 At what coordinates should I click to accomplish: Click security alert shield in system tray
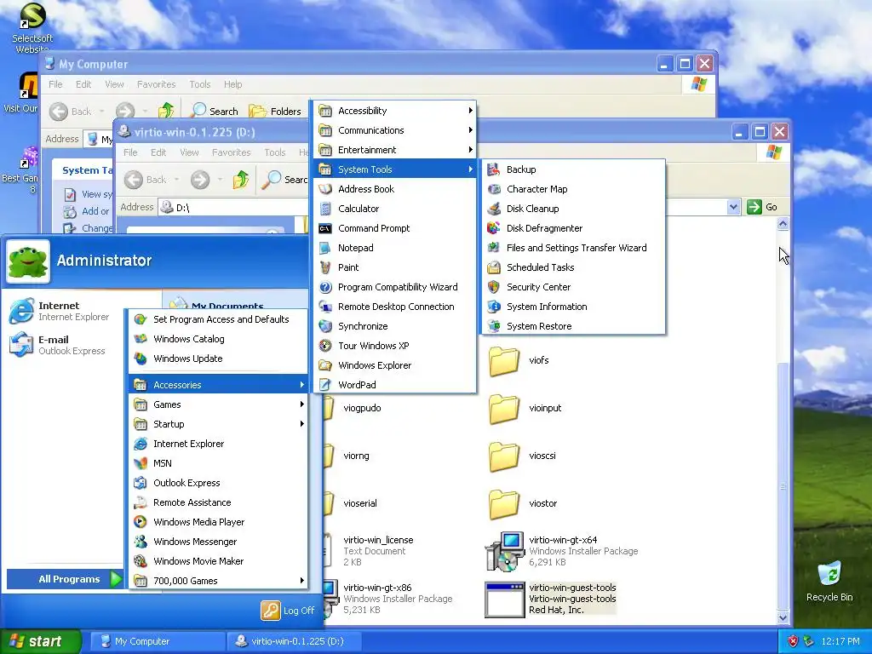793,641
